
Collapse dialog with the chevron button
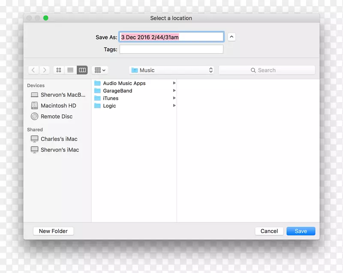pos(232,37)
